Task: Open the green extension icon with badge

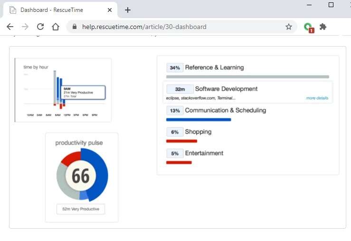Action: pos(309,28)
